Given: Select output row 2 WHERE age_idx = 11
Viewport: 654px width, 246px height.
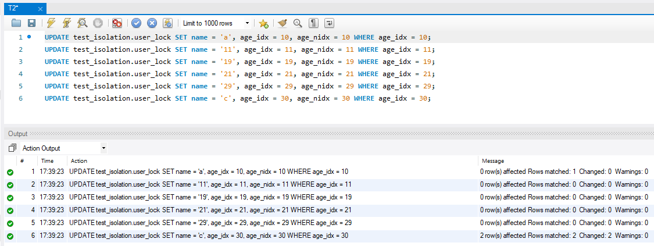Looking at the screenshot, I should 321,184.
